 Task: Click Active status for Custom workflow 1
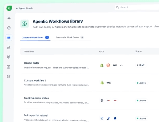(x=141, y=83)
